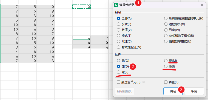Set operation to 减(S) subtract
This screenshot has width=208, height=100.
point(118,72)
